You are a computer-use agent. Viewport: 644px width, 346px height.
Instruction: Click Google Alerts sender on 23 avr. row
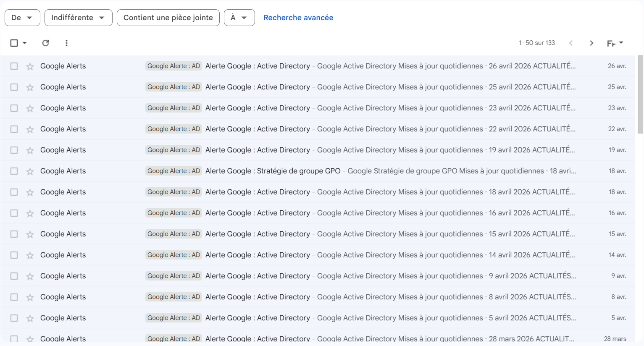63,108
